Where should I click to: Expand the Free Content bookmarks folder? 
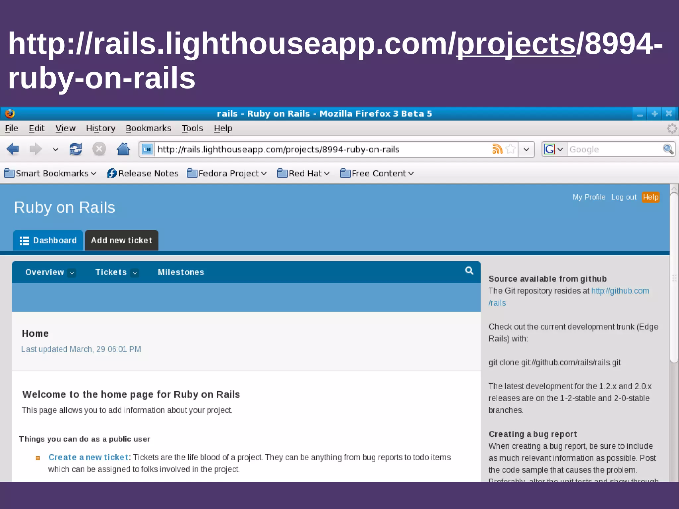pyautogui.click(x=377, y=173)
